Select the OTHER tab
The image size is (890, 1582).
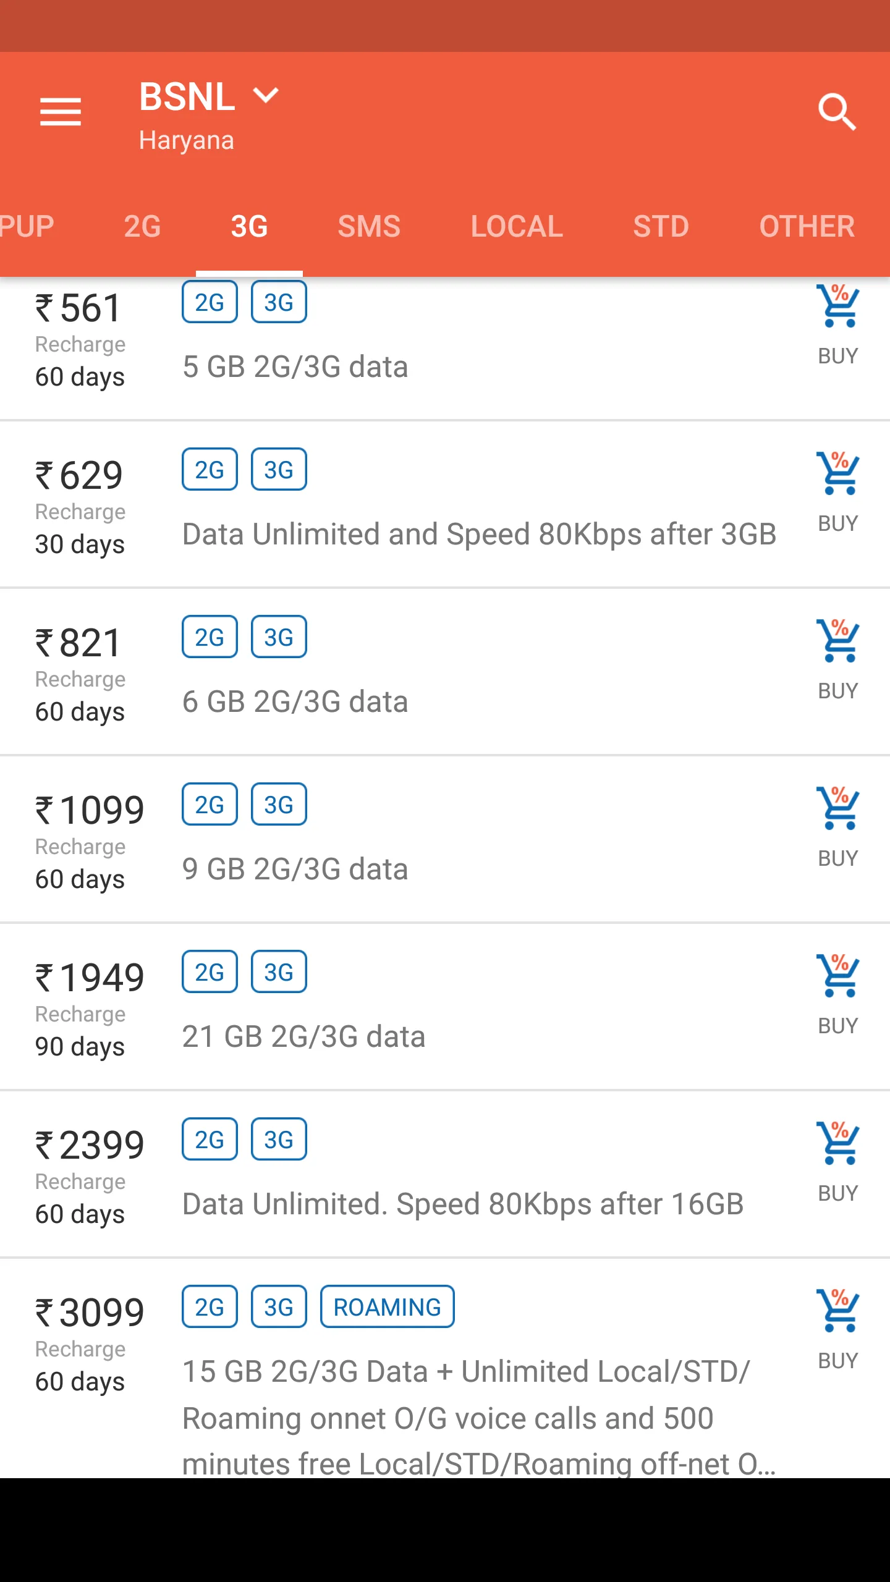(807, 226)
